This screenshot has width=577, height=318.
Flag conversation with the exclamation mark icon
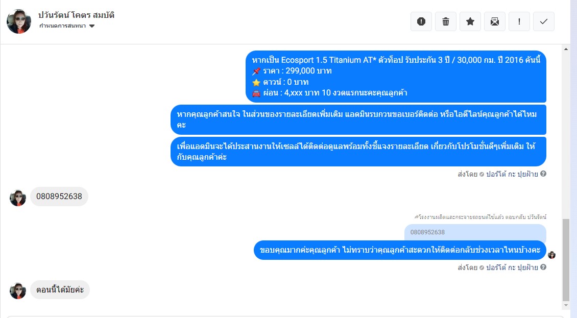(x=519, y=21)
